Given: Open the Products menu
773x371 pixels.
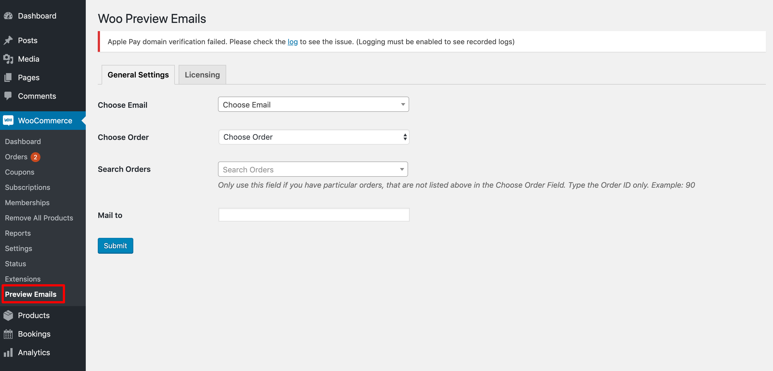Looking at the screenshot, I should (43, 315).
